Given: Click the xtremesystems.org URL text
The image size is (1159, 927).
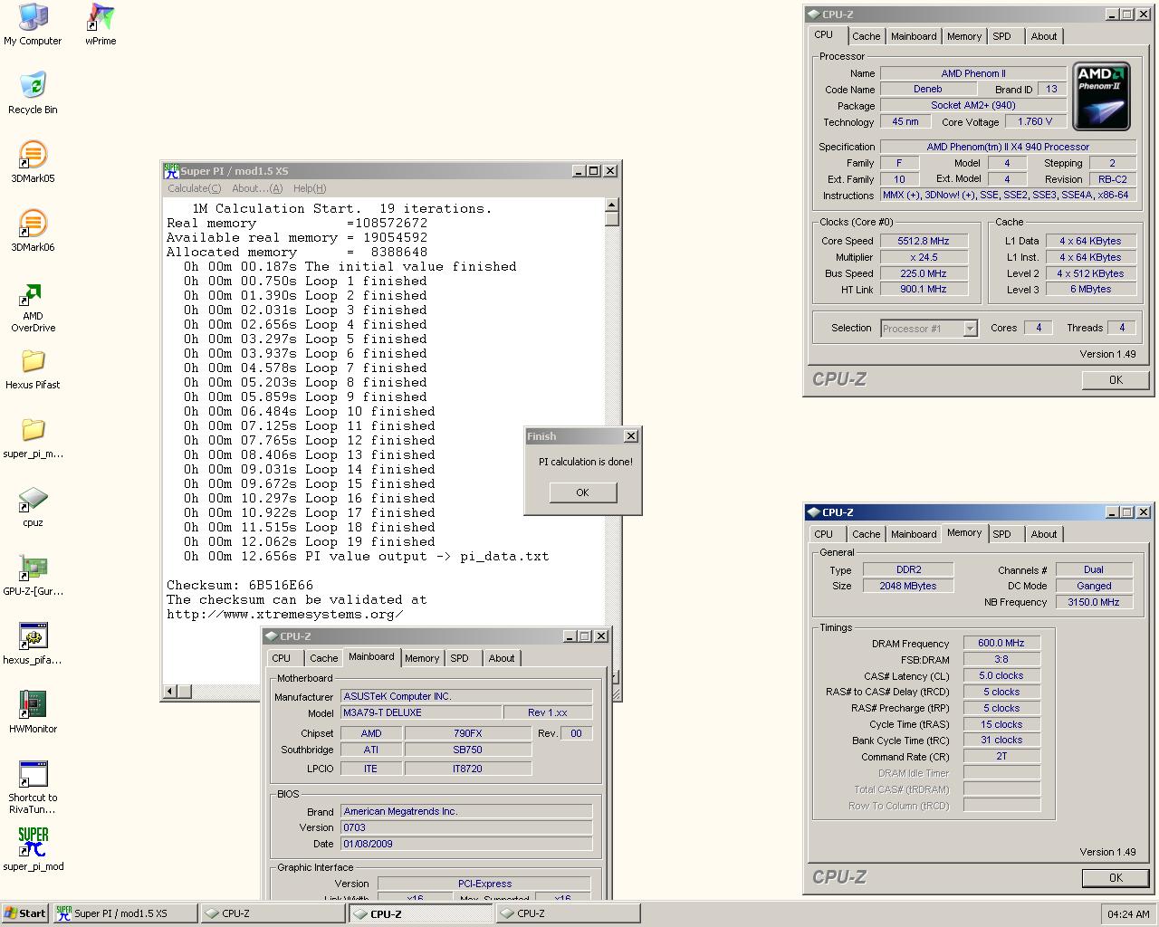Looking at the screenshot, I should click(x=285, y=614).
